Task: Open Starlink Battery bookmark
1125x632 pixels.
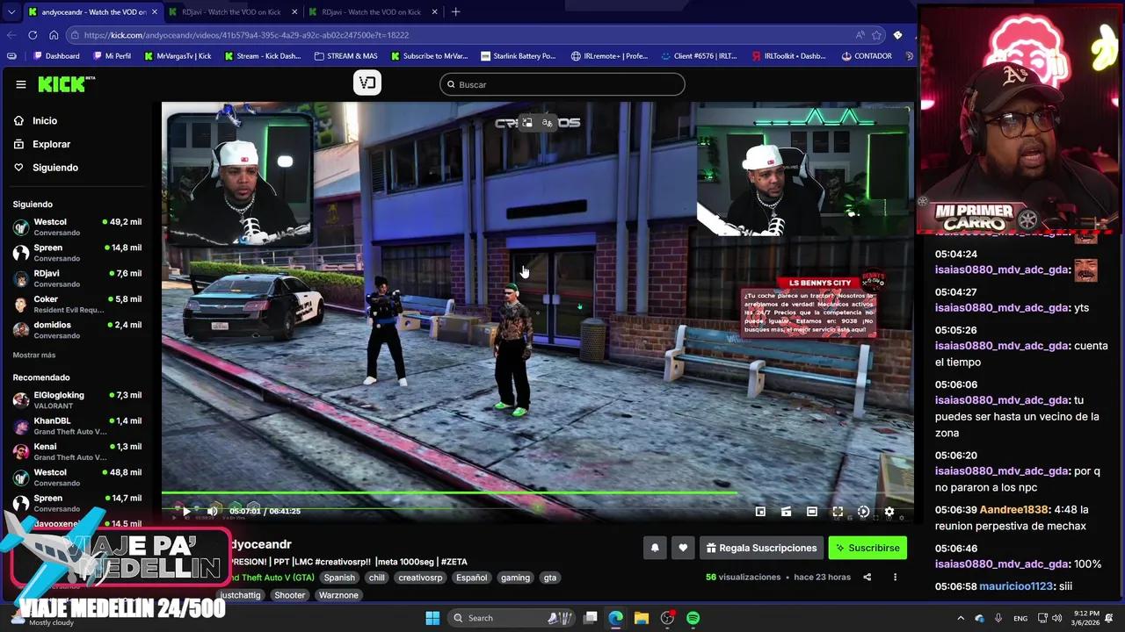Action: coord(518,56)
